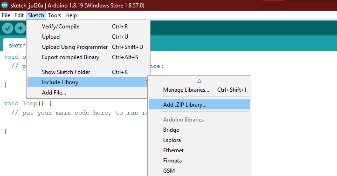337x176 pixels.
Task: Include the Firmata library
Action: 199,161
